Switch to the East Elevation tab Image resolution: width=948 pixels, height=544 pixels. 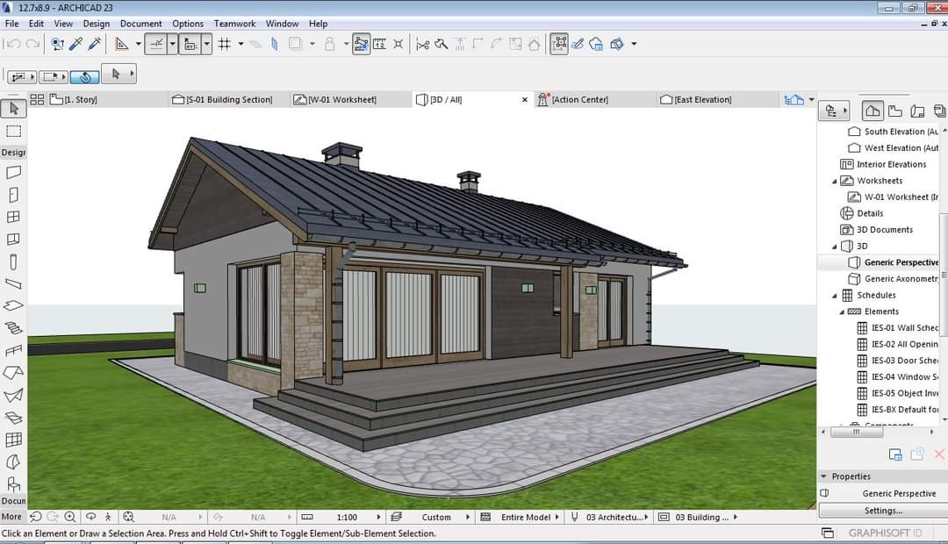[701, 100]
